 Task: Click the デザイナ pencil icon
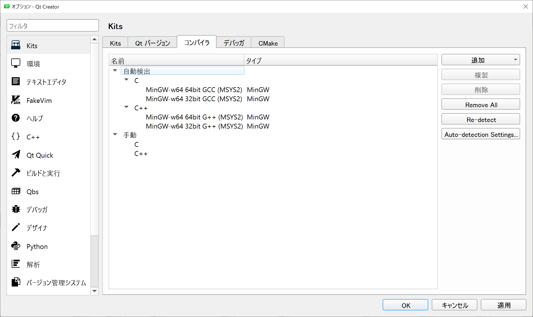[16, 227]
